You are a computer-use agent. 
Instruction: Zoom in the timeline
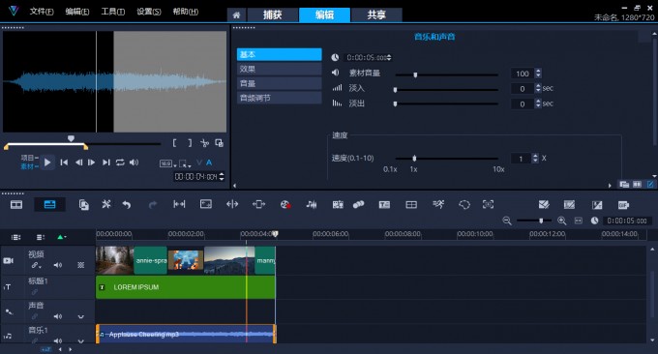coord(562,221)
